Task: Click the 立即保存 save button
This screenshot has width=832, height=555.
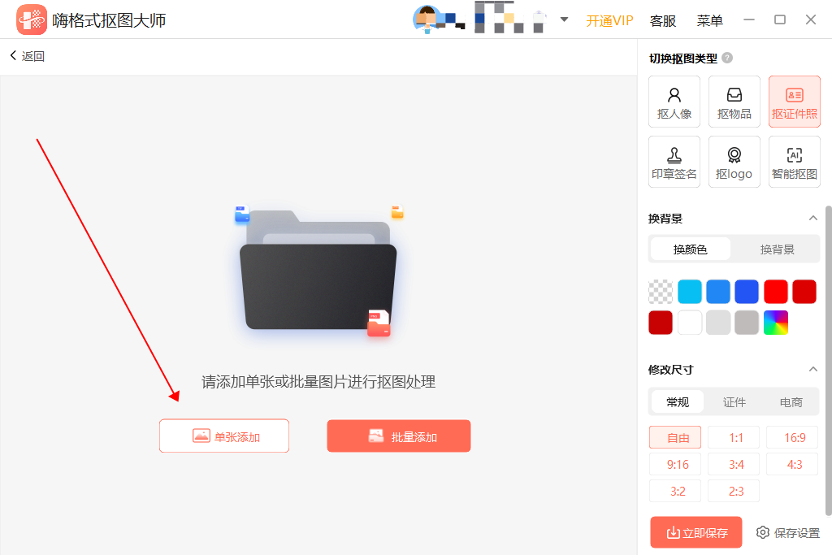Action: point(696,532)
